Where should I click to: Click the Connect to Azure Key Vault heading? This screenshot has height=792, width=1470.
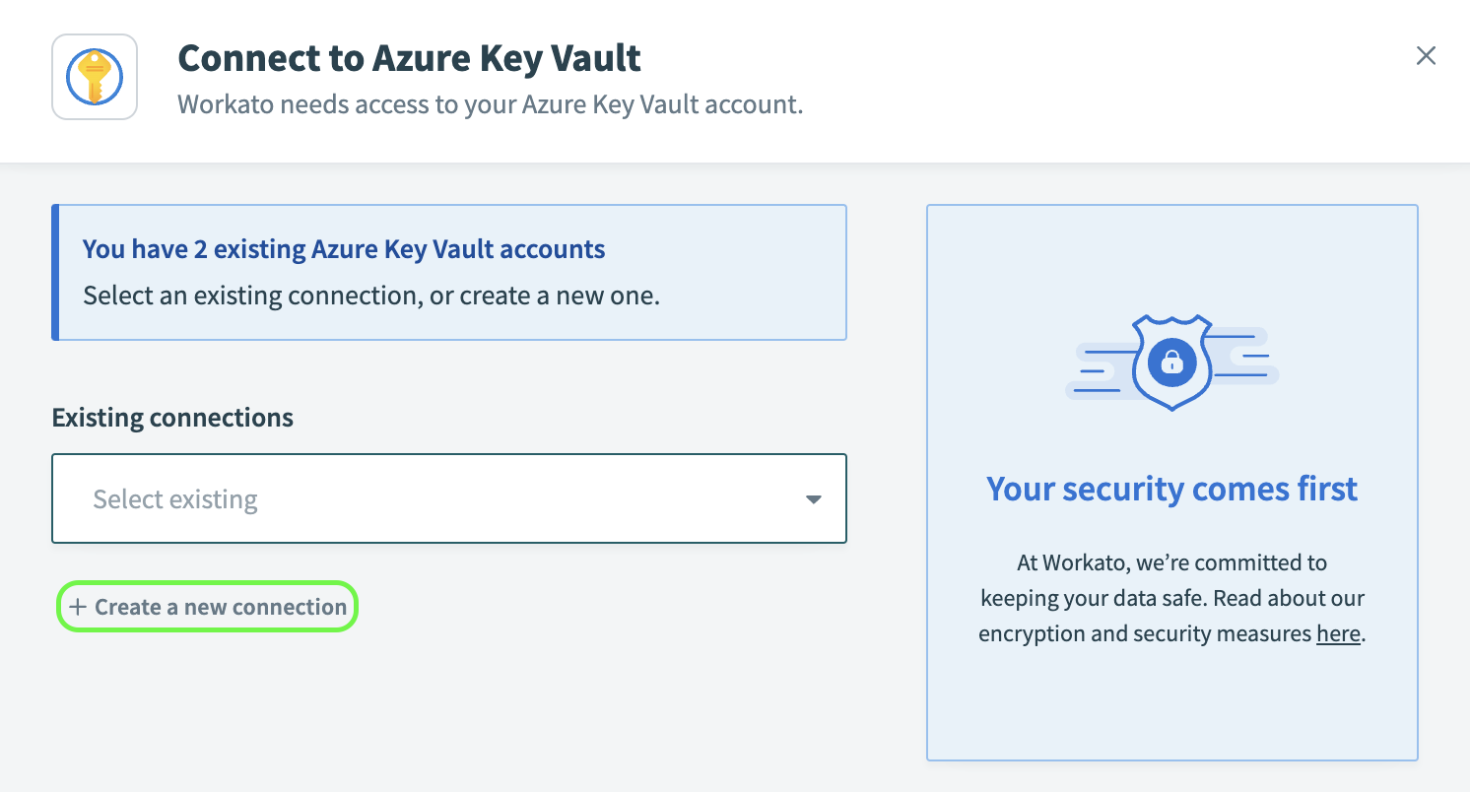coord(408,58)
